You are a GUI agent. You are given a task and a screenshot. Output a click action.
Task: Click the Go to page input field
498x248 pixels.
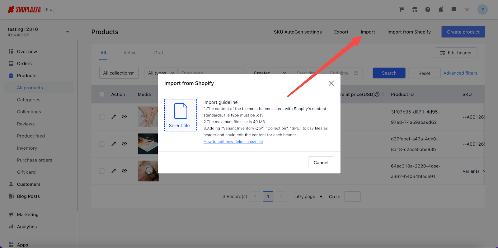(352, 197)
